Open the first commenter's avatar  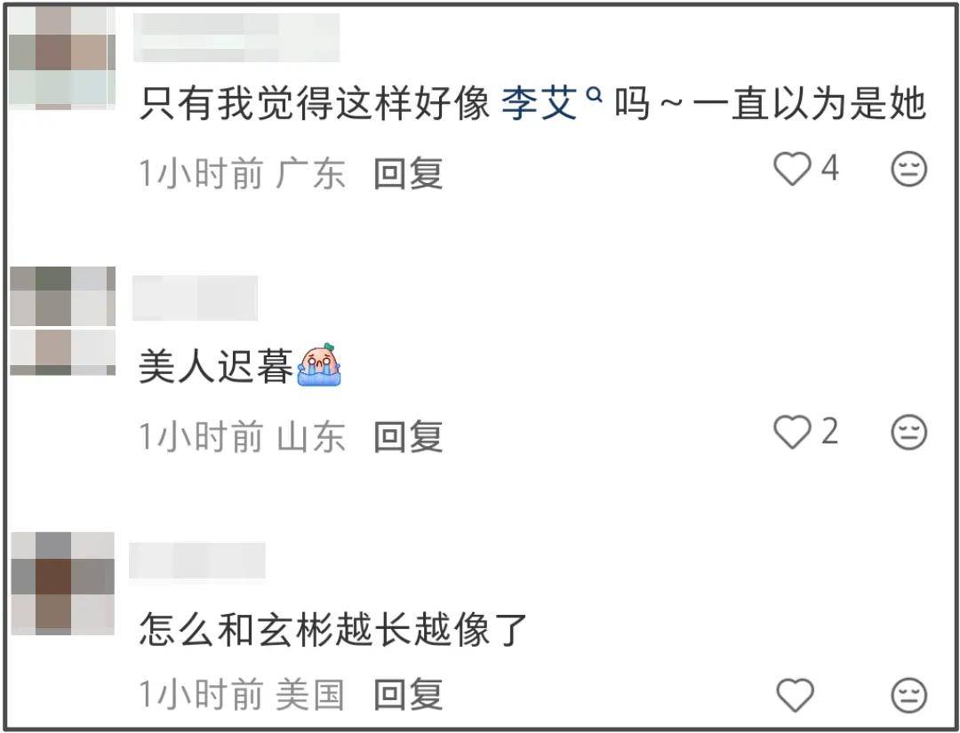coord(62,58)
